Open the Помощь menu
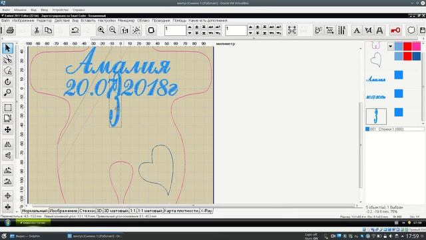426x240 pixels. coord(179,21)
